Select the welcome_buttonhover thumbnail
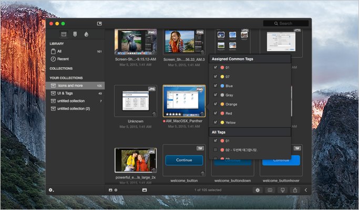 point(281,160)
